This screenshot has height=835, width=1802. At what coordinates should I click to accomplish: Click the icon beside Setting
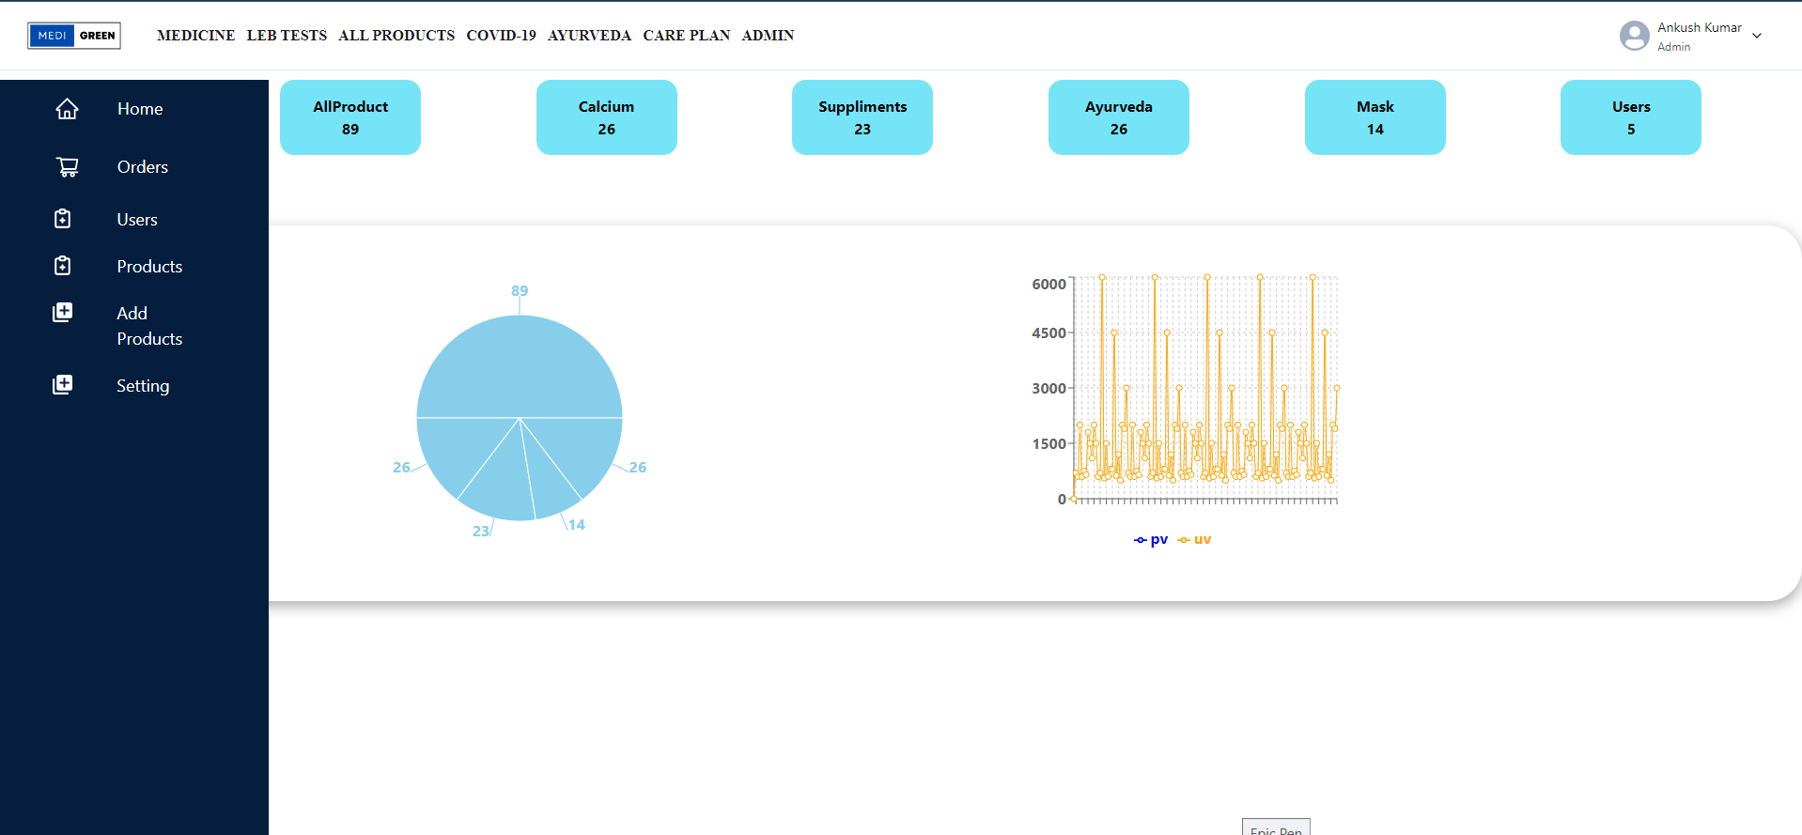[63, 385]
